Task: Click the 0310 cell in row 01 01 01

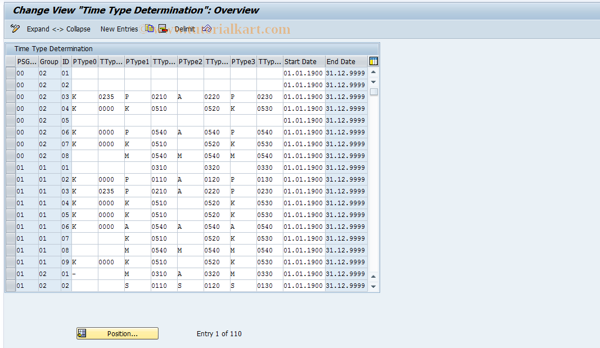Action: tap(164, 168)
